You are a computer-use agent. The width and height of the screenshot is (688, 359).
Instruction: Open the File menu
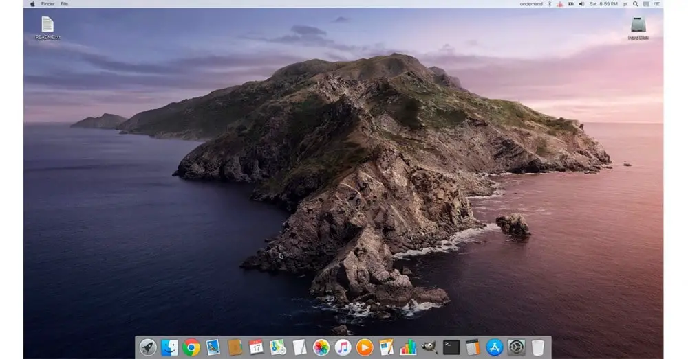[64, 4]
